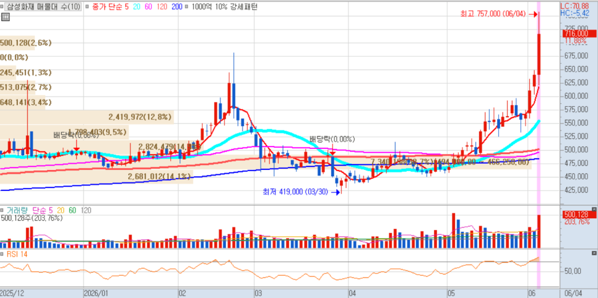
Task: Click the 500,128주(203.76%) volume readout
Action: click(x=32, y=218)
